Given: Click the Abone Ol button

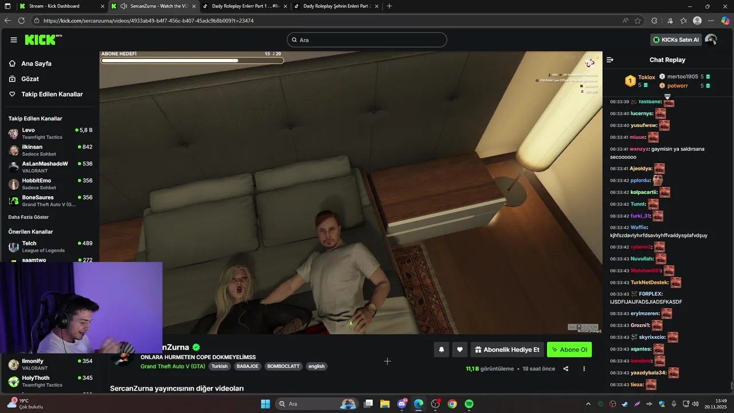Looking at the screenshot, I should point(569,349).
